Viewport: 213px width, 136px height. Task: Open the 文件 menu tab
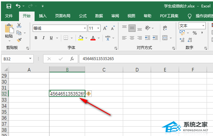tap(9, 16)
